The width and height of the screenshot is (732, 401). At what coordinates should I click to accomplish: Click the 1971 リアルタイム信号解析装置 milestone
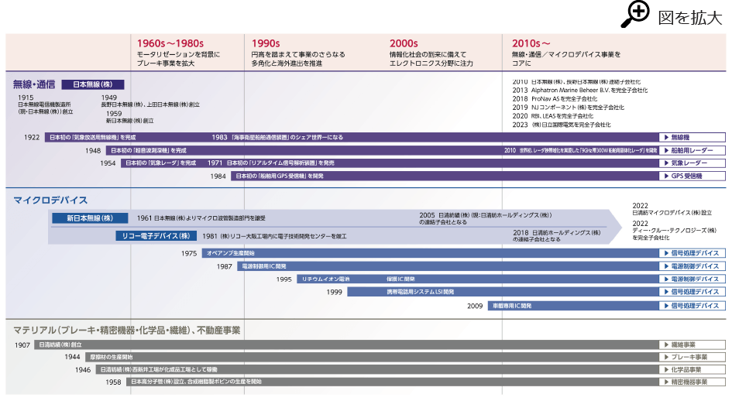(x=271, y=163)
